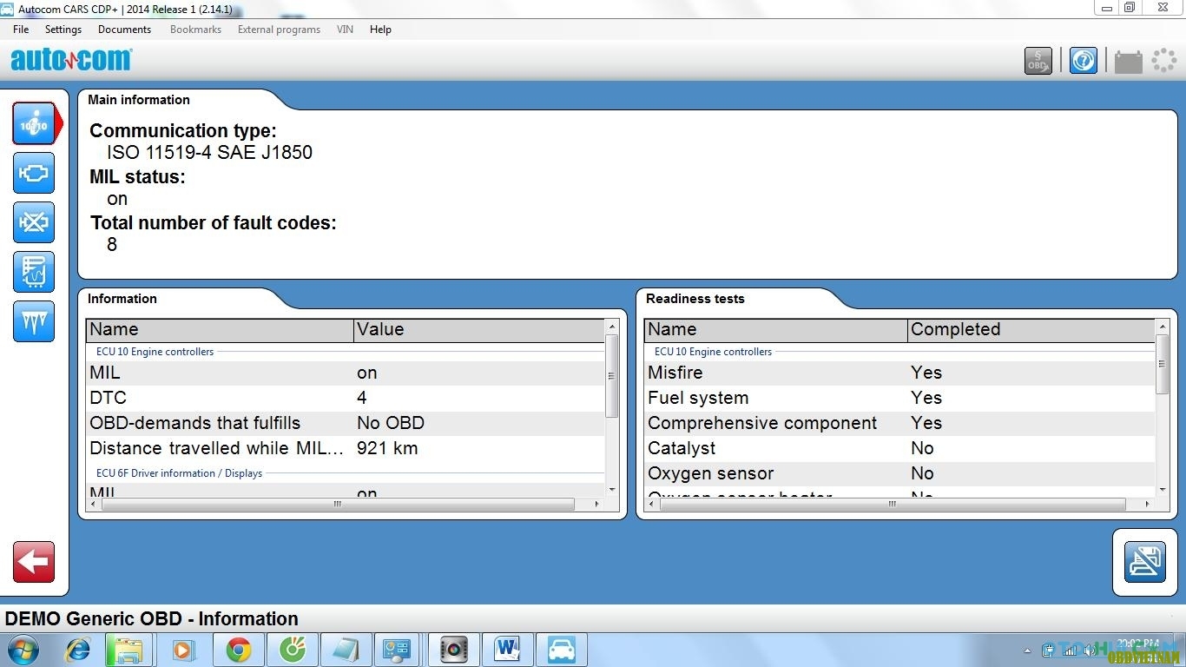1186x667 pixels.
Task: Select the Fuel system readiness row
Action: (899, 398)
